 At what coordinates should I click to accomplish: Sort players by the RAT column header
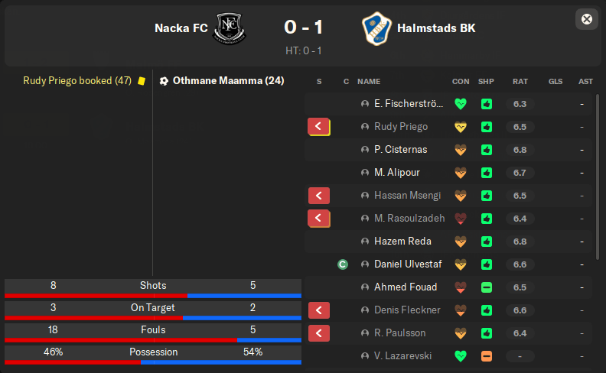(x=520, y=81)
